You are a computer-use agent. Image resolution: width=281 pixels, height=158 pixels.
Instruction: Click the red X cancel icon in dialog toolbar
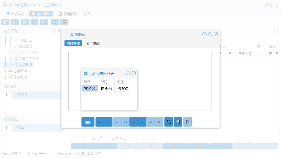159,122
